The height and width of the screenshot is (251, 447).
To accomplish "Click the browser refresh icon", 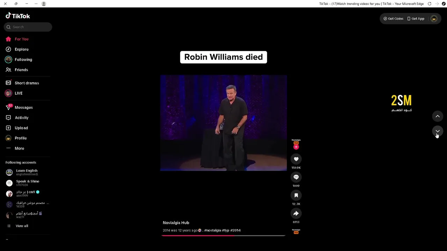I will 430,4.
